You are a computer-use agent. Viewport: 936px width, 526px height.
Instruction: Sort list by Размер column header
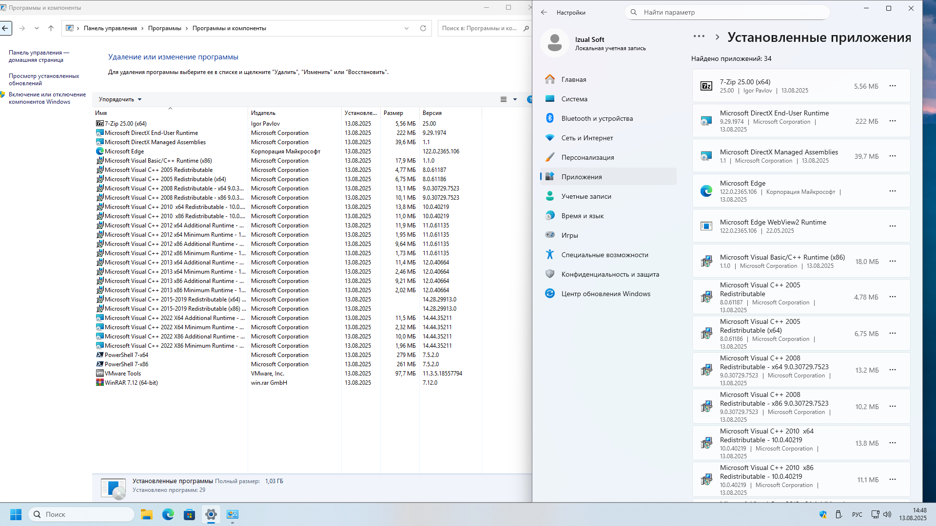399,113
